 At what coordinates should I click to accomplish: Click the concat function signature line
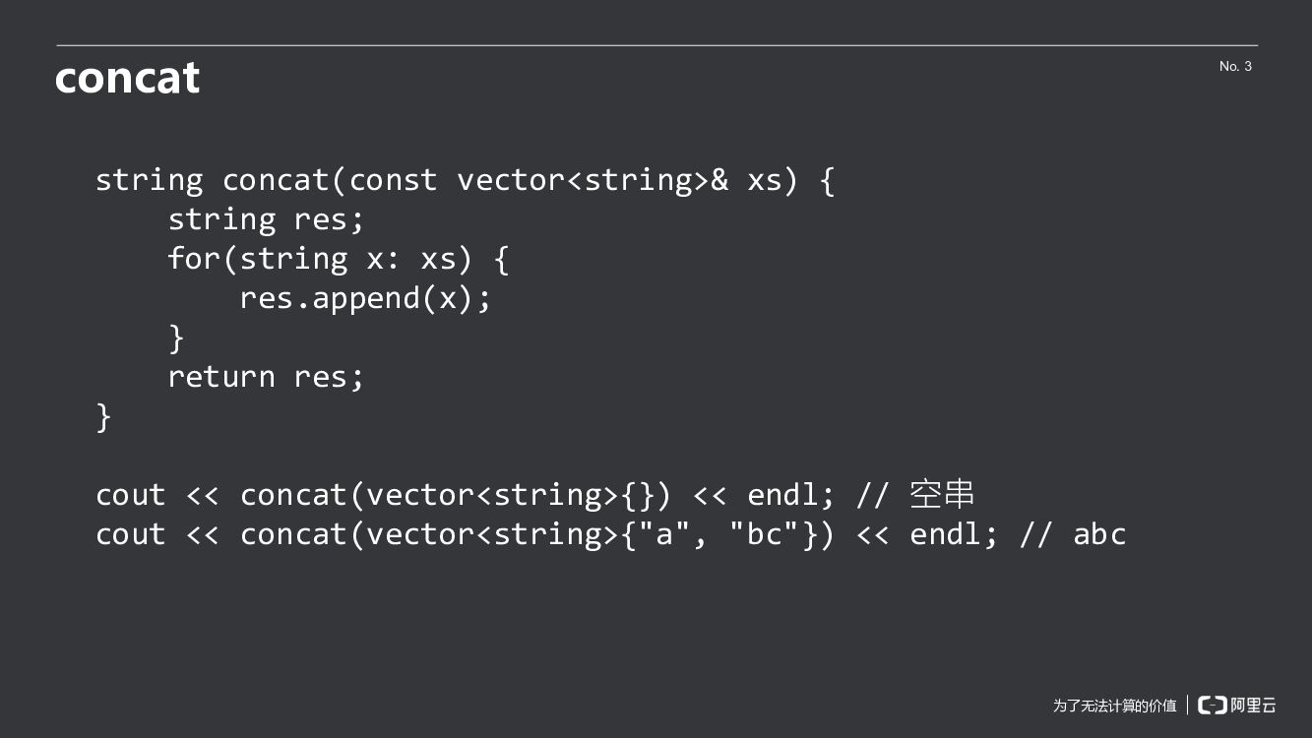[x=465, y=180]
